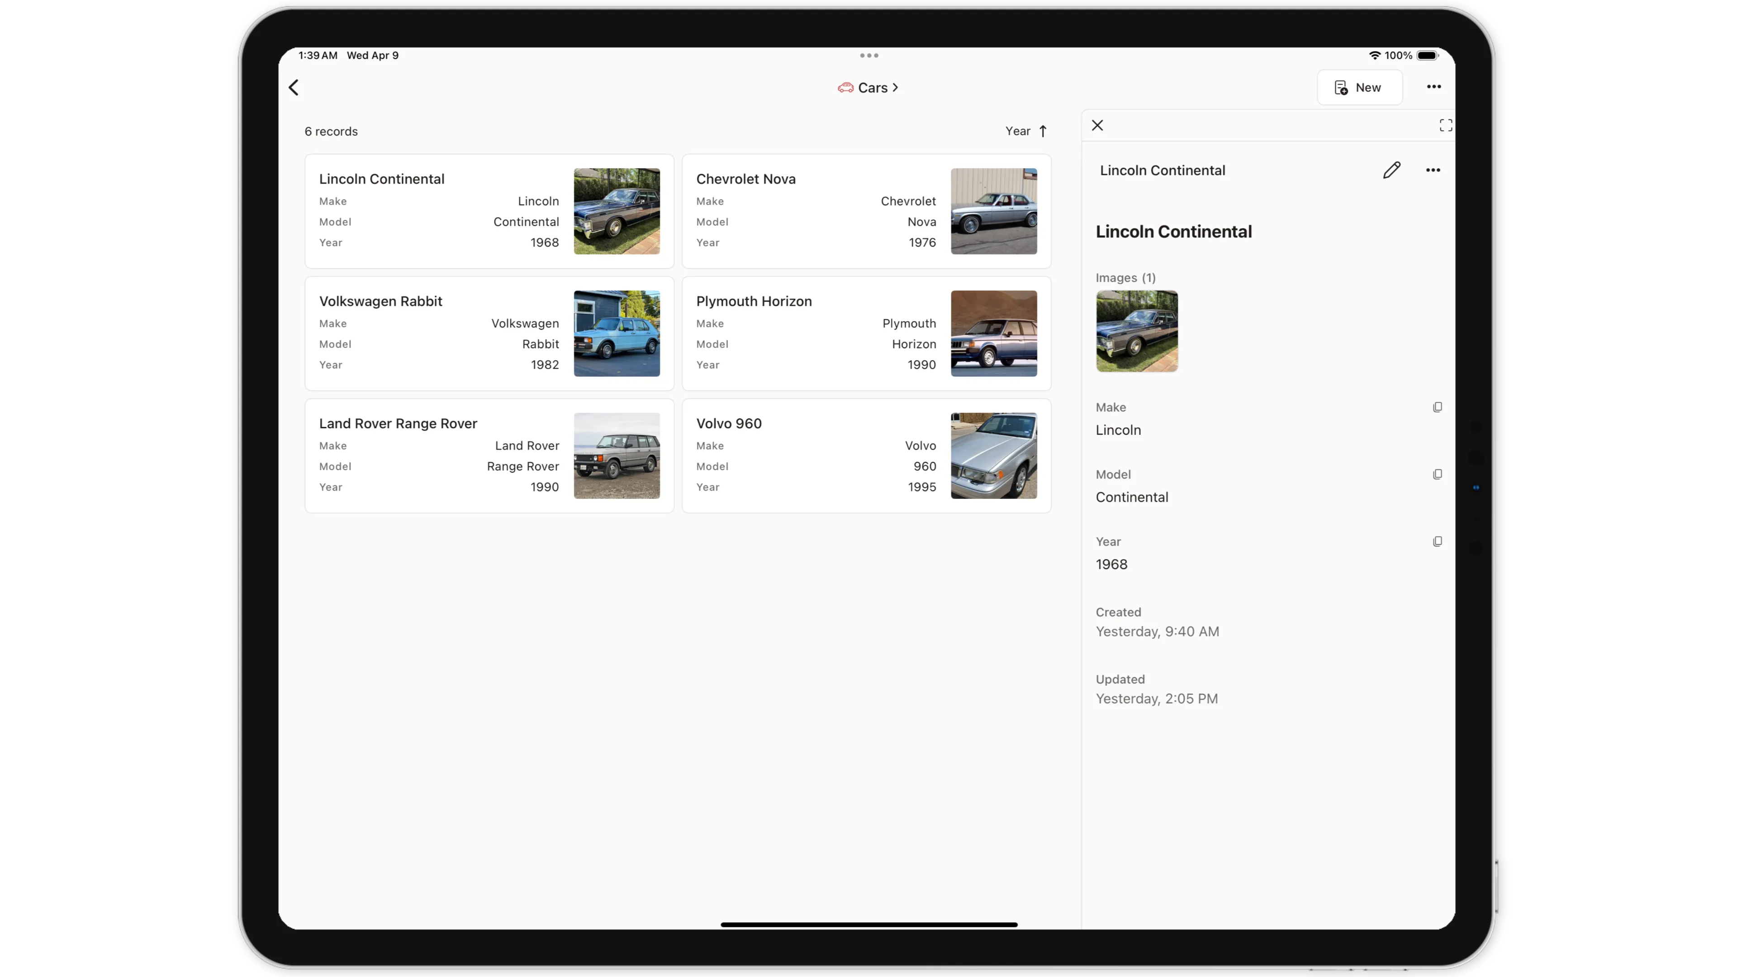Edit the Lincoln Continental record with pencil
Image resolution: width=1737 pixels, height=977 pixels.
[x=1391, y=171]
